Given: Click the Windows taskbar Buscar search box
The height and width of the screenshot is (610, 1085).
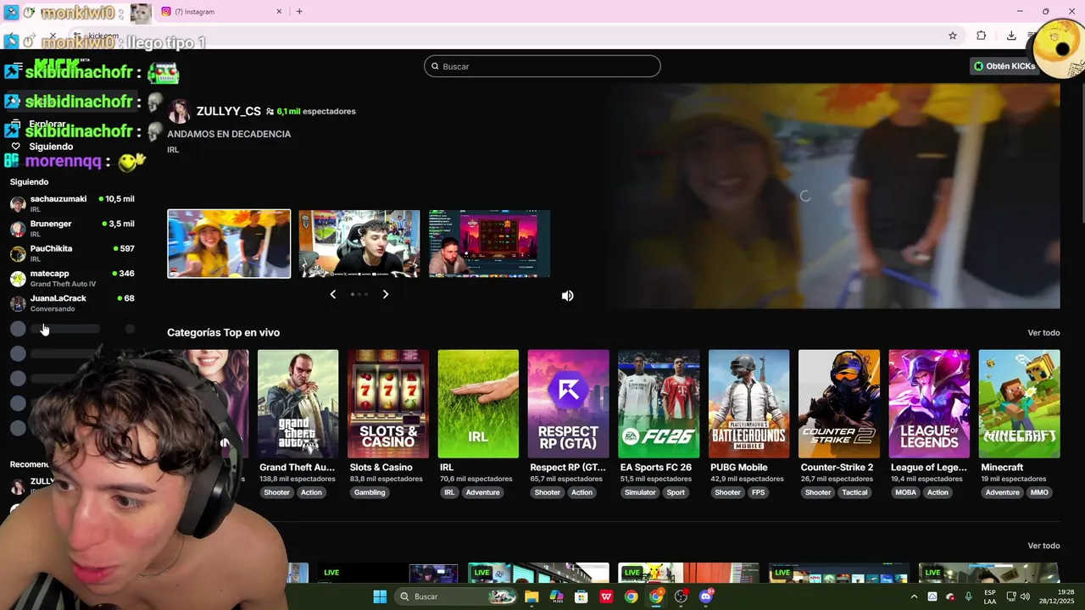Looking at the screenshot, I should point(456,596).
